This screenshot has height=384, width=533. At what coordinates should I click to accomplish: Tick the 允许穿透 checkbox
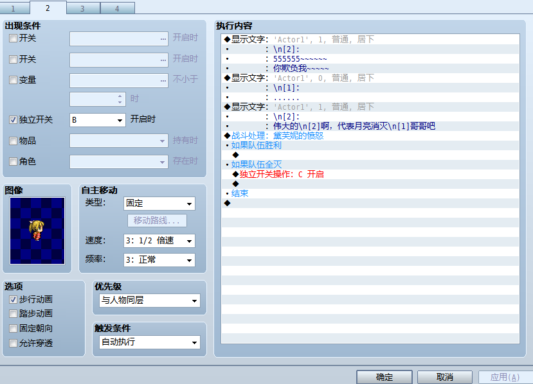pyautogui.click(x=13, y=344)
